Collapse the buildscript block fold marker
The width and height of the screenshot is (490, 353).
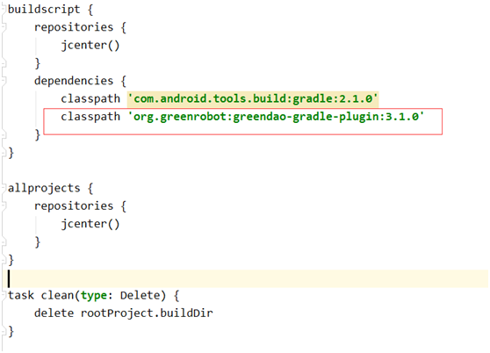click(x=4, y=10)
